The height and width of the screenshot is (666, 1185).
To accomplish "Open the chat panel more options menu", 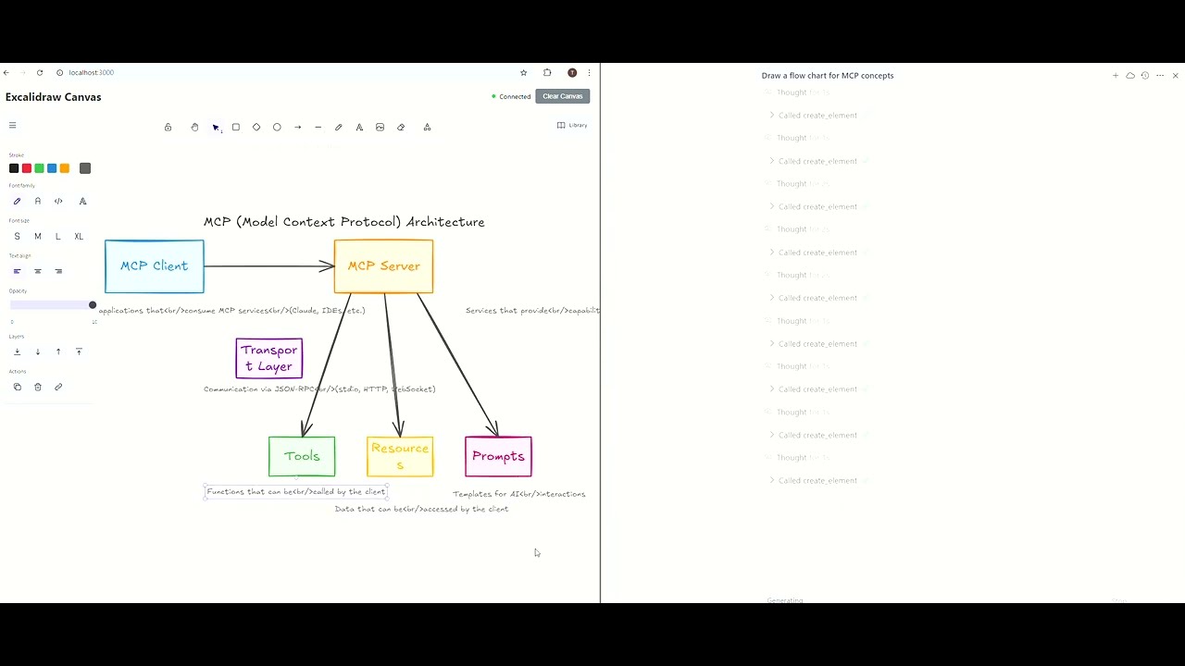I will pyautogui.click(x=1160, y=76).
